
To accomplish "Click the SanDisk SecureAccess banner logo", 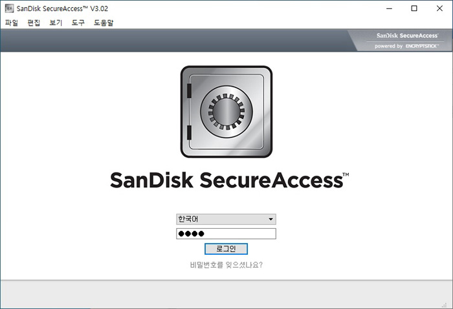I will 407,36.
